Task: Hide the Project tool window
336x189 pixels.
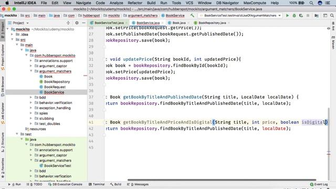Action: 84,23
